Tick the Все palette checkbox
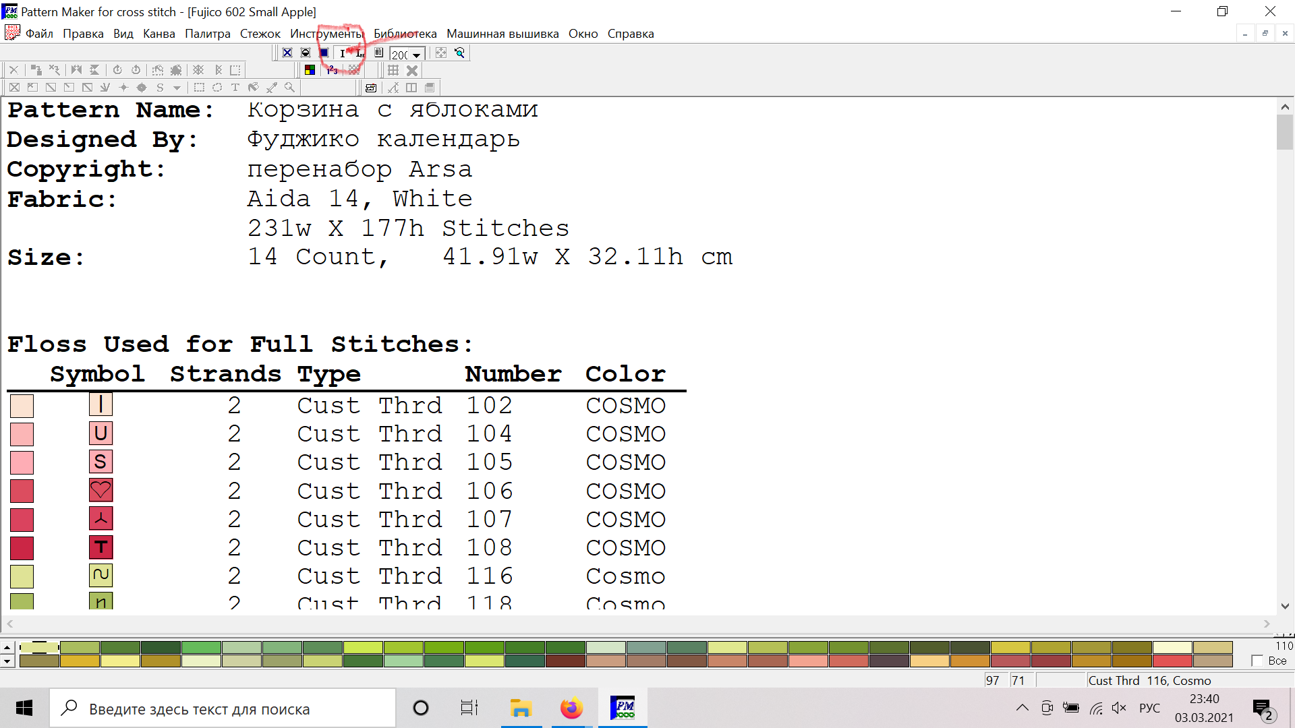The image size is (1295, 728). 1257,661
